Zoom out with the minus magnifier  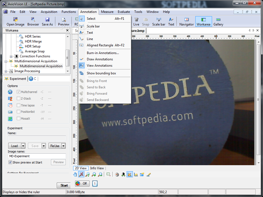(100, 175)
